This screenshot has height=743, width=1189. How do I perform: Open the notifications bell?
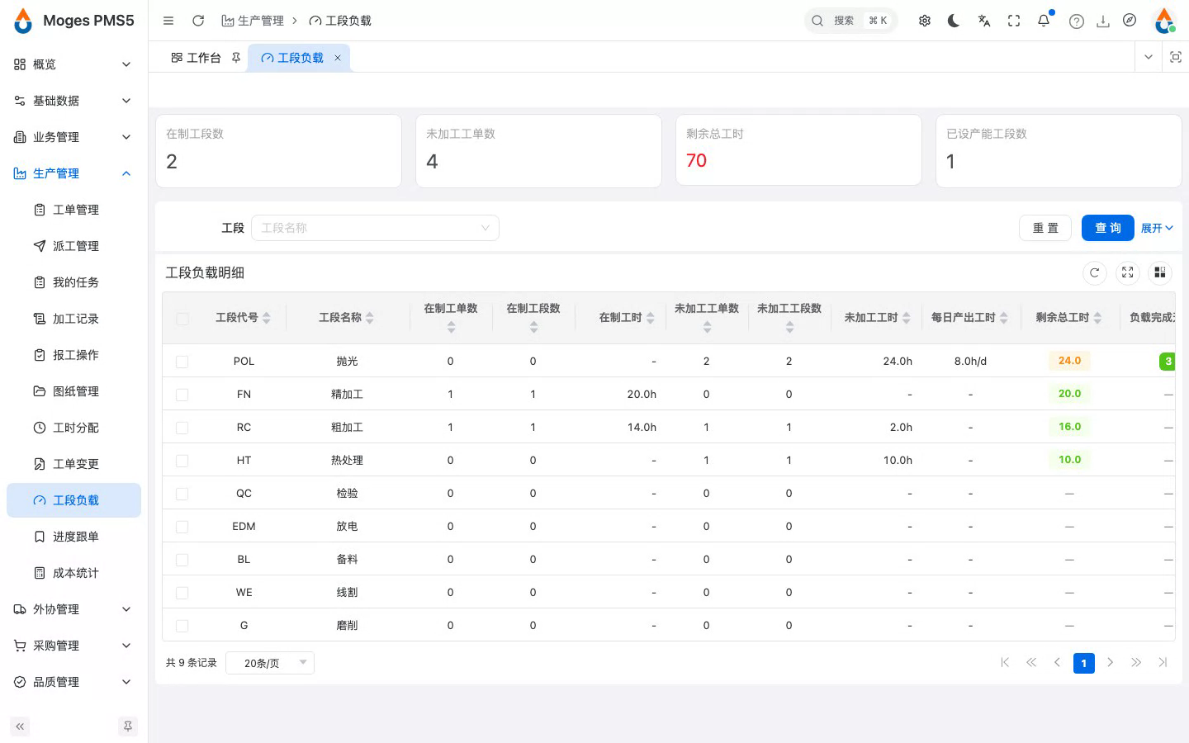(x=1044, y=21)
